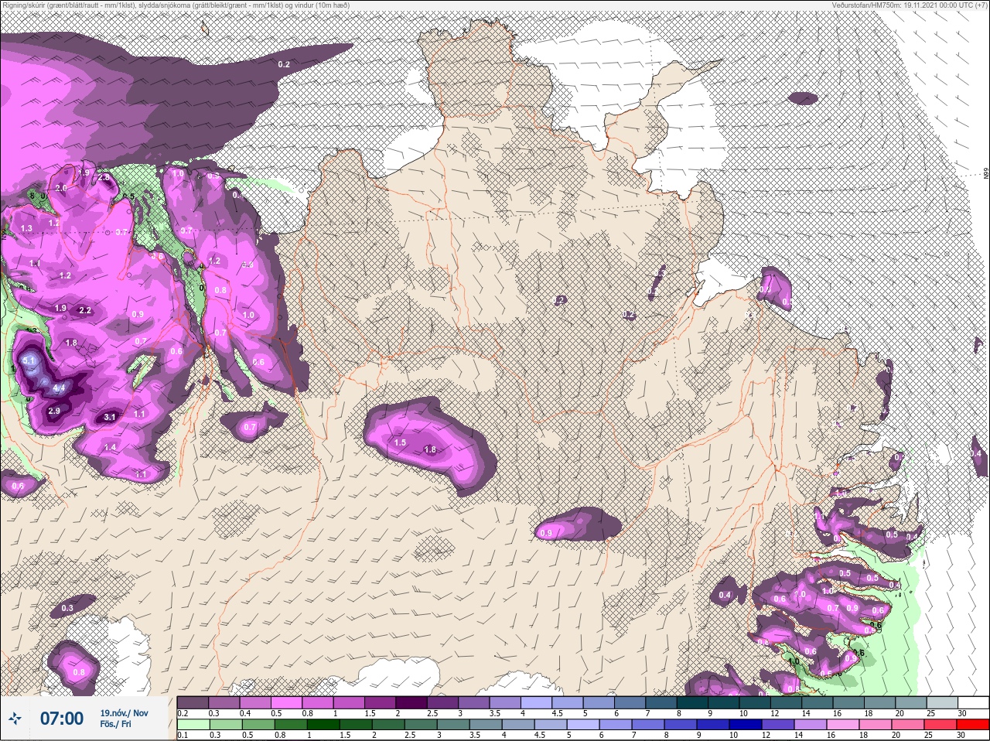Select the palest green 0.1–0.2 rain legend swatch
Image resolution: width=990 pixels, height=741 pixels.
[193, 725]
